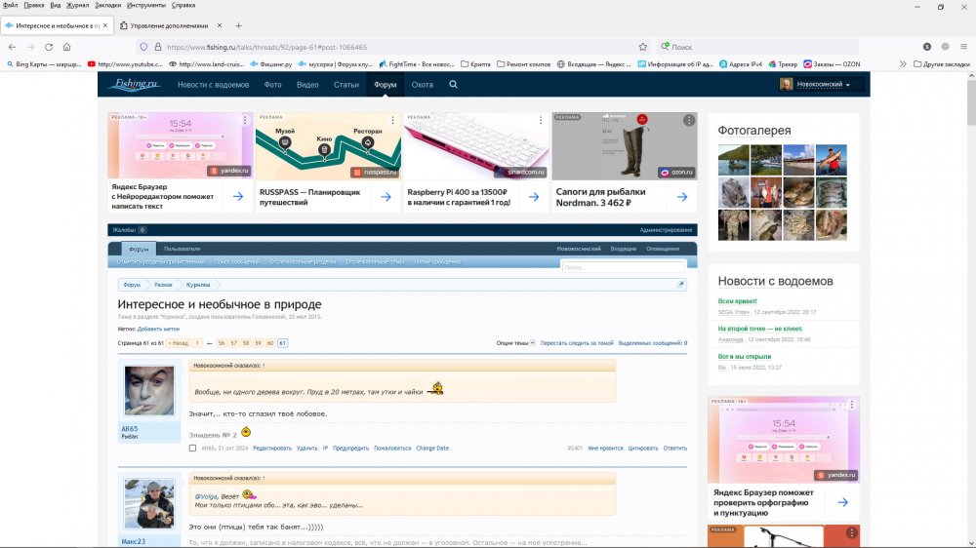Click the breadcrumb jump icon at right
The image size is (976, 548).
(681, 285)
